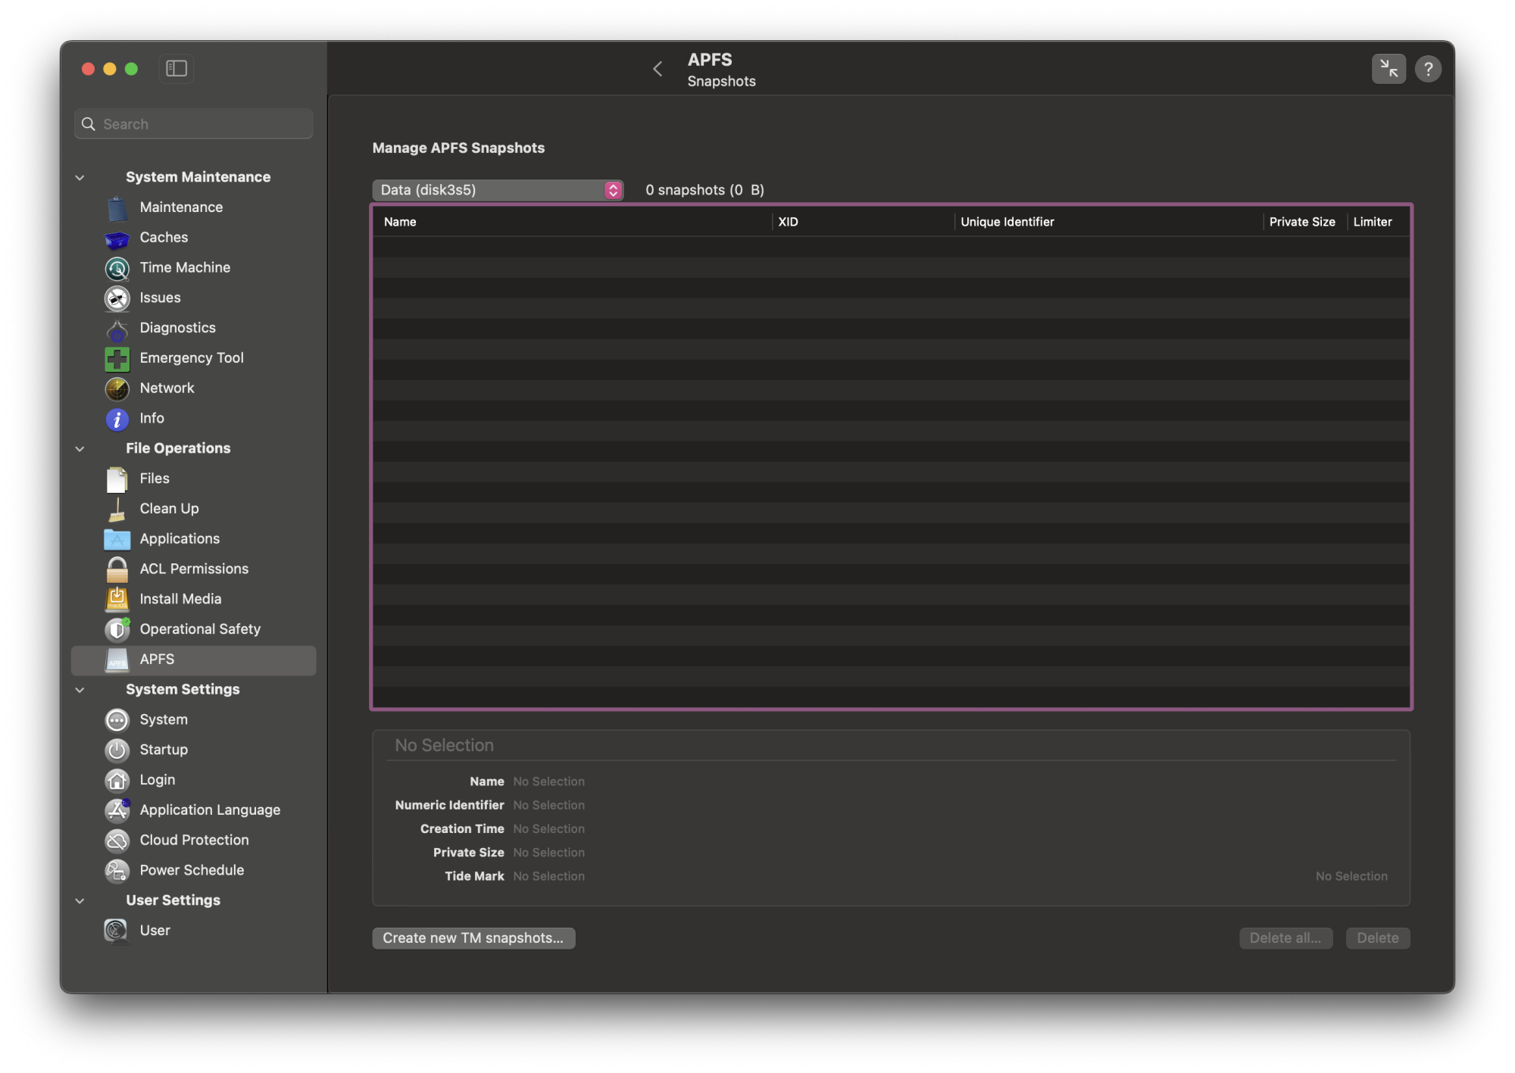Collapse the System Maintenance section
The height and width of the screenshot is (1073, 1515).
coord(80,178)
